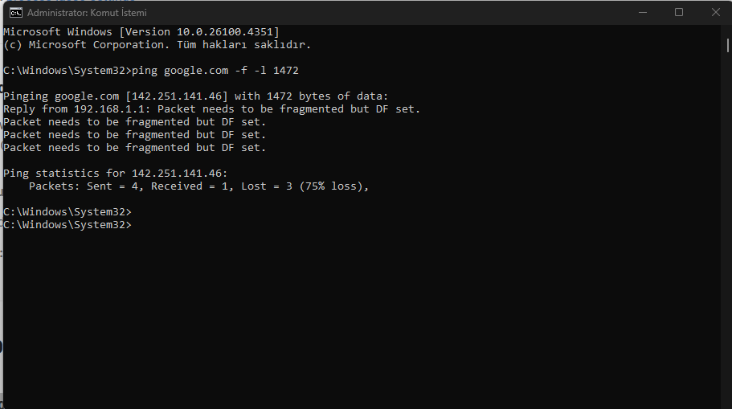The height and width of the screenshot is (409, 732).
Task: Click the '1472 bytes of data' text
Action: click(327, 96)
